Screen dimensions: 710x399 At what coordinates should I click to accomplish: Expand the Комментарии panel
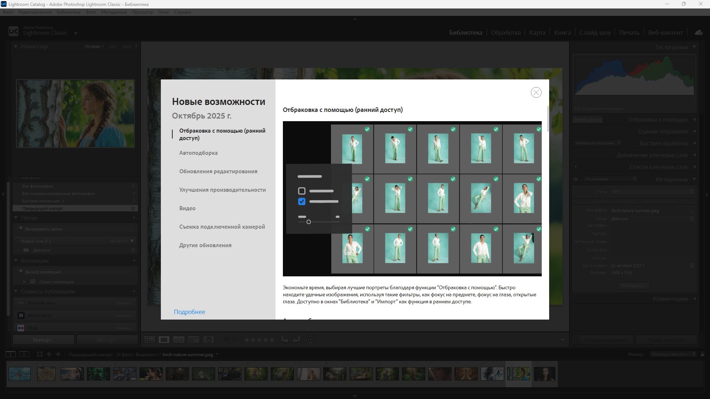[694, 299]
